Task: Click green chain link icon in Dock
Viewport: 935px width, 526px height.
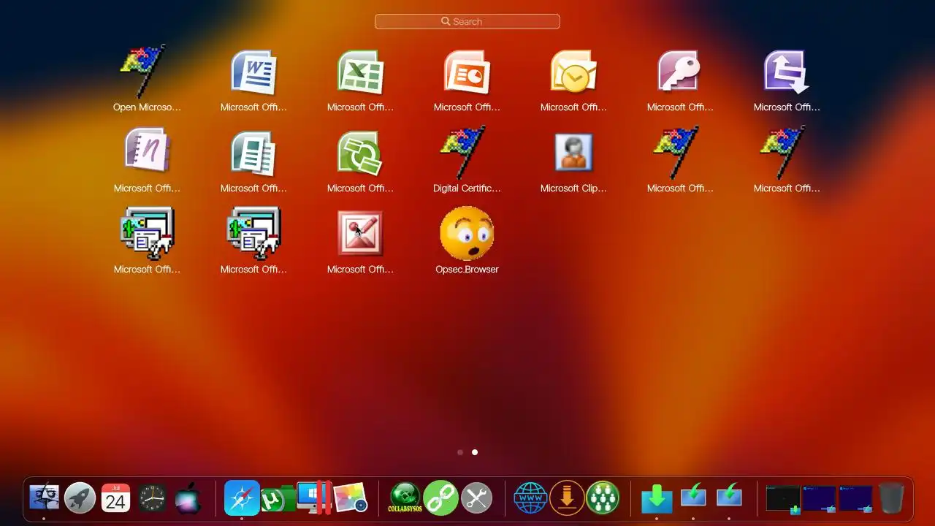Action: [440, 498]
